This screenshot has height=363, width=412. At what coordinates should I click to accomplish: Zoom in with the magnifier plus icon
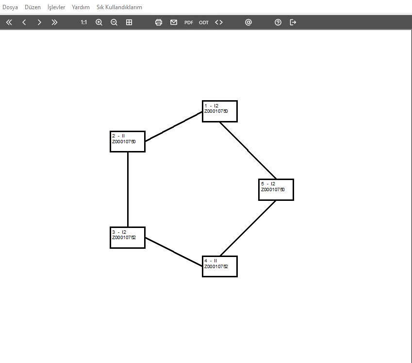(99, 22)
